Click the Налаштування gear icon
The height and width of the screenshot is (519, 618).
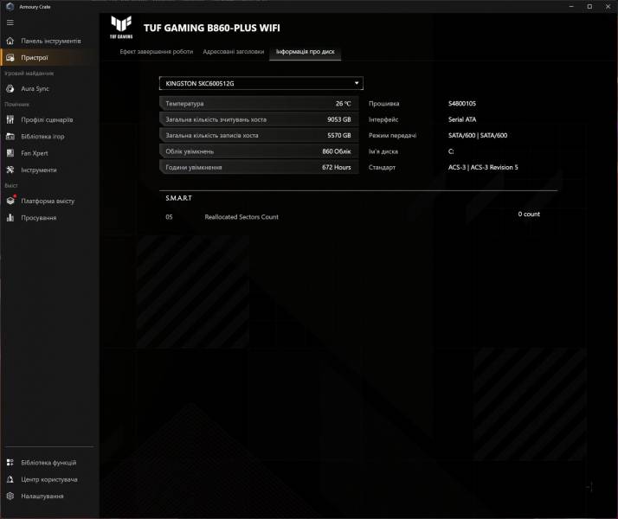10,497
